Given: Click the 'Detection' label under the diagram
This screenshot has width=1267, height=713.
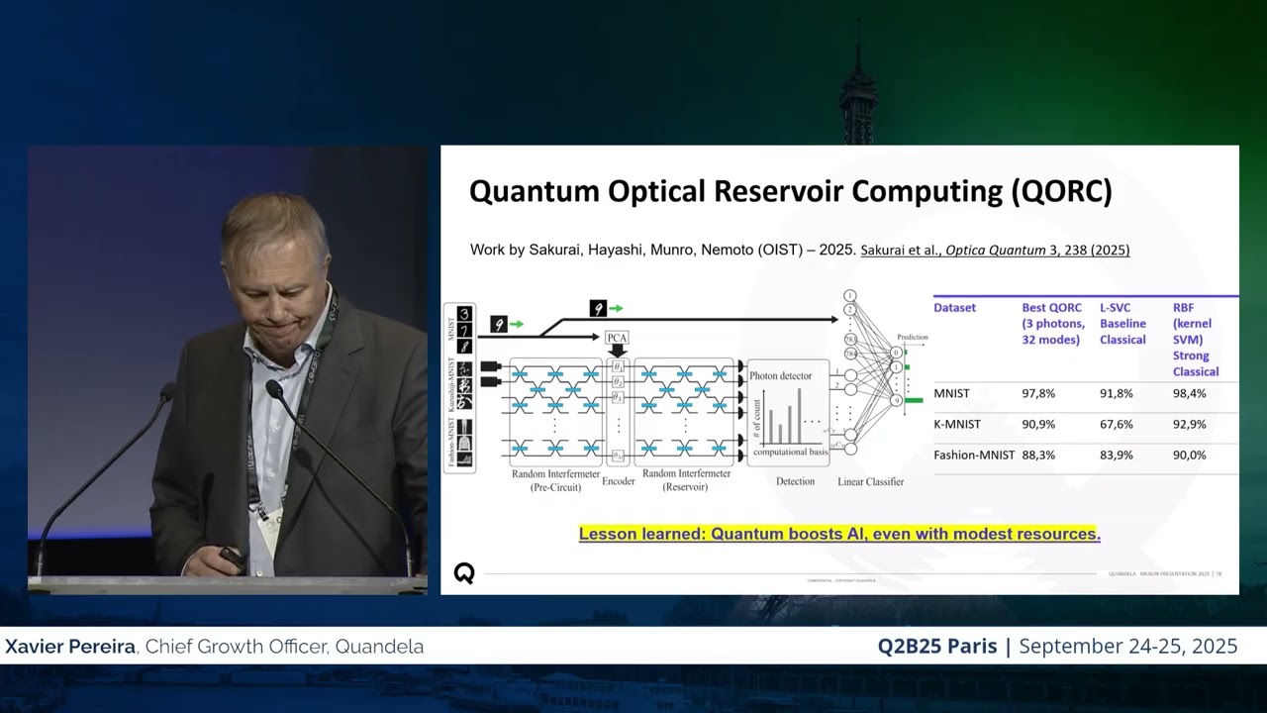Looking at the screenshot, I should (x=795, y=482).
